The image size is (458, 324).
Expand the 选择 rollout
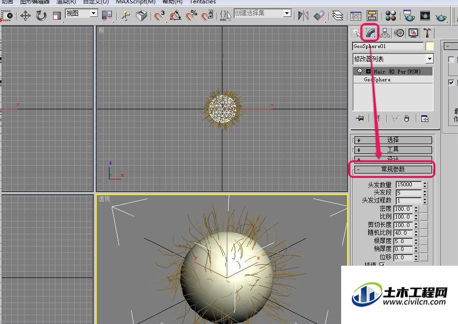(x=393, y=140)
